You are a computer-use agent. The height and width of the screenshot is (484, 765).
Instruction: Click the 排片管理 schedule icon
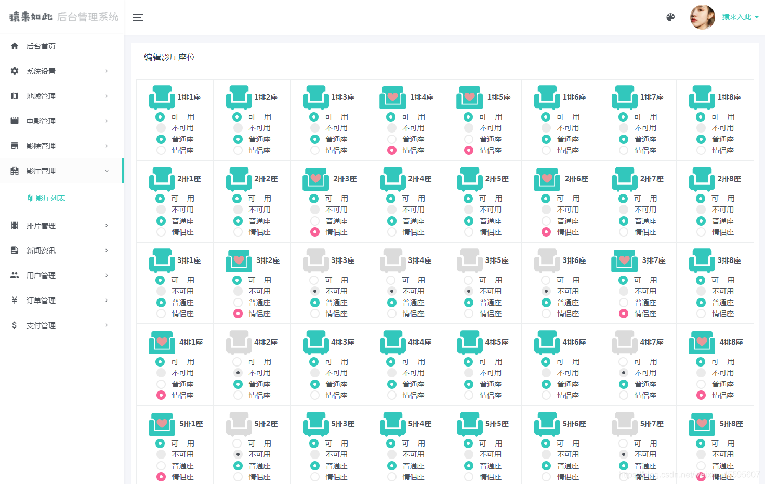(x=15, y=226)
